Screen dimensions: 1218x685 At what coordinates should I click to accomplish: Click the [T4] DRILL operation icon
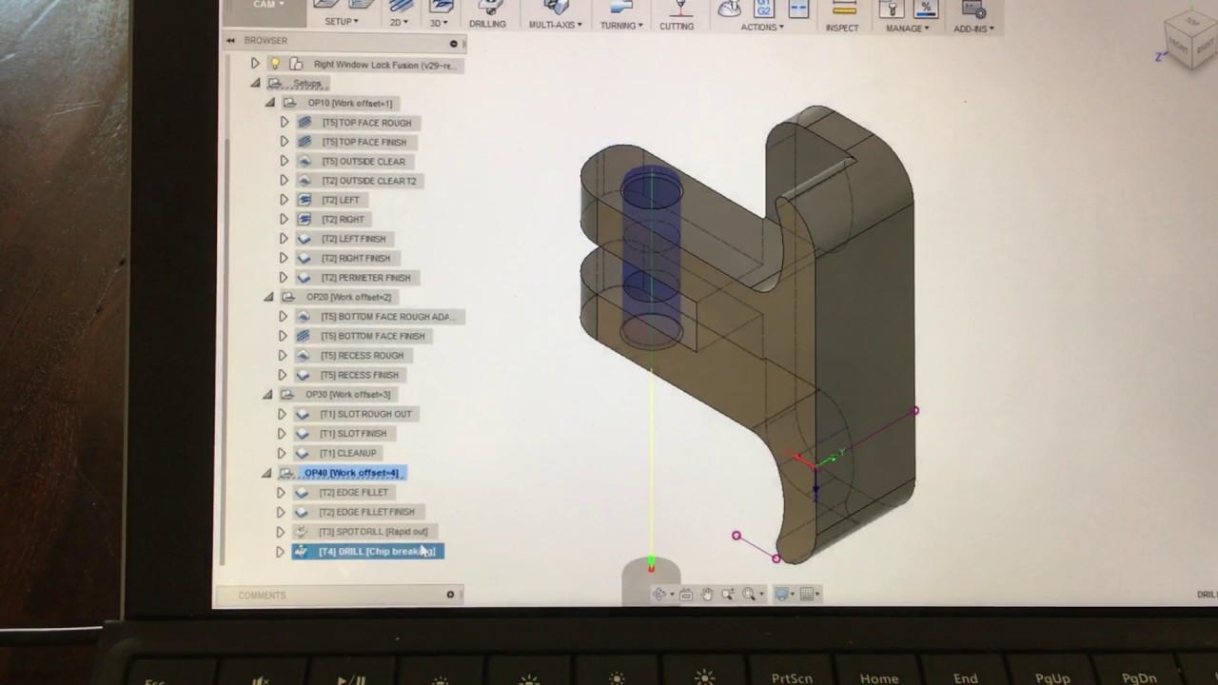click(302, 552)
